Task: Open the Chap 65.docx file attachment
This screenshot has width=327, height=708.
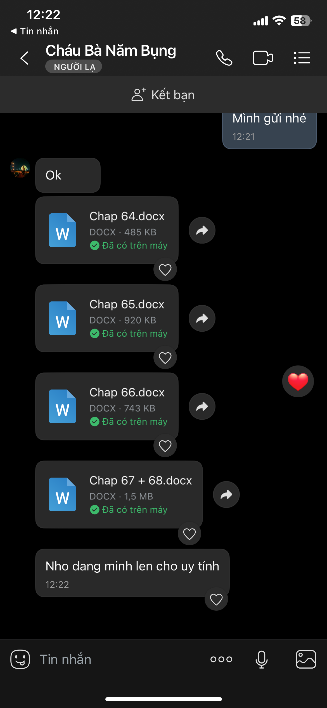Action: [107, 318]
